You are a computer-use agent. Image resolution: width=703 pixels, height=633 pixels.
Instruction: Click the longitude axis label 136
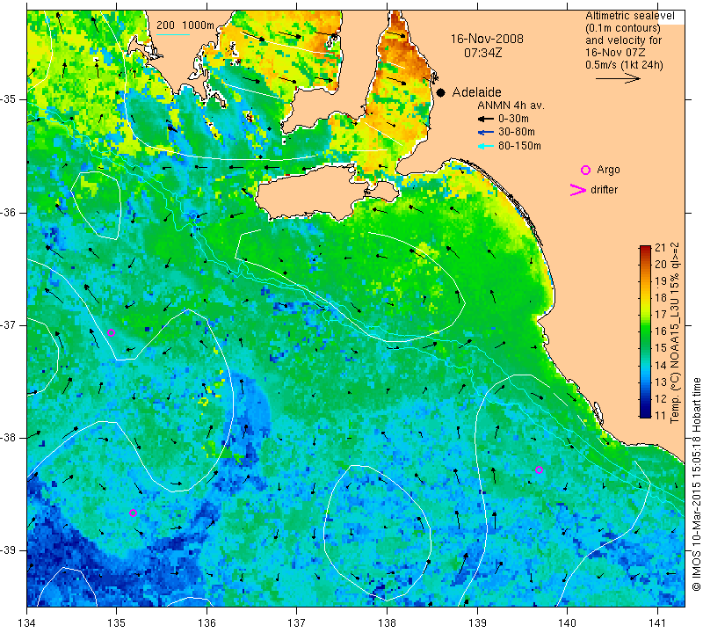pyautogui.click(x=207, y=622)
